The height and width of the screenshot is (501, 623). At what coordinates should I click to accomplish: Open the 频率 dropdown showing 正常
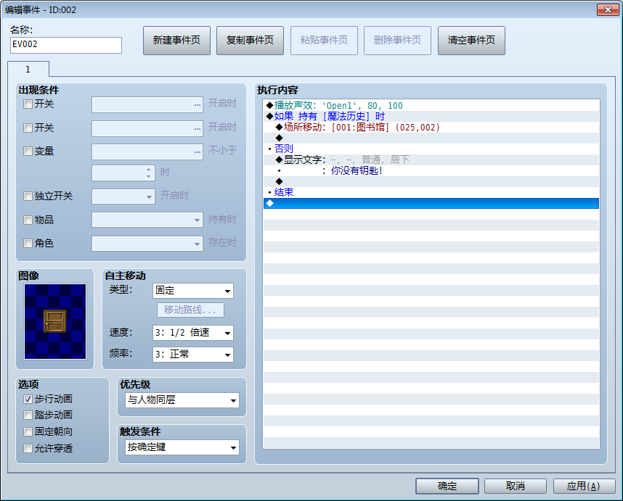(193, 355)
